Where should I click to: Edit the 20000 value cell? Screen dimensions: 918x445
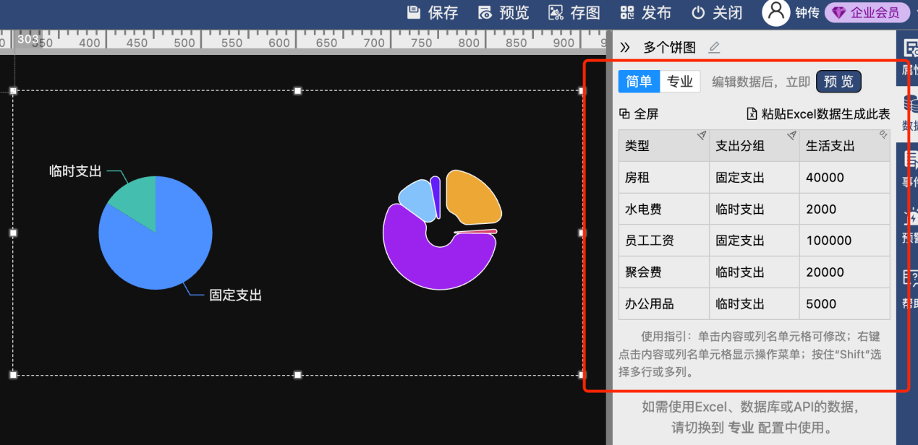(x=844, y=272)
